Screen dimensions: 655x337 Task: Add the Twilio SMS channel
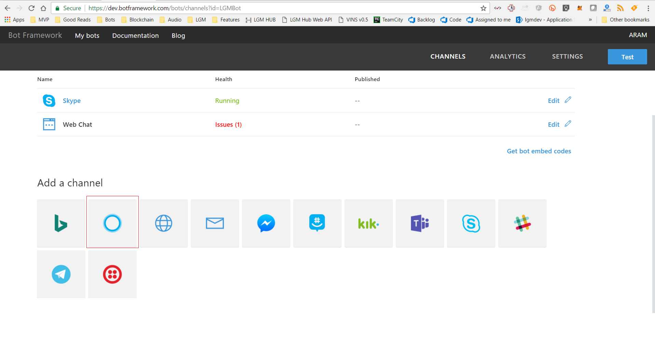[112, 274]
